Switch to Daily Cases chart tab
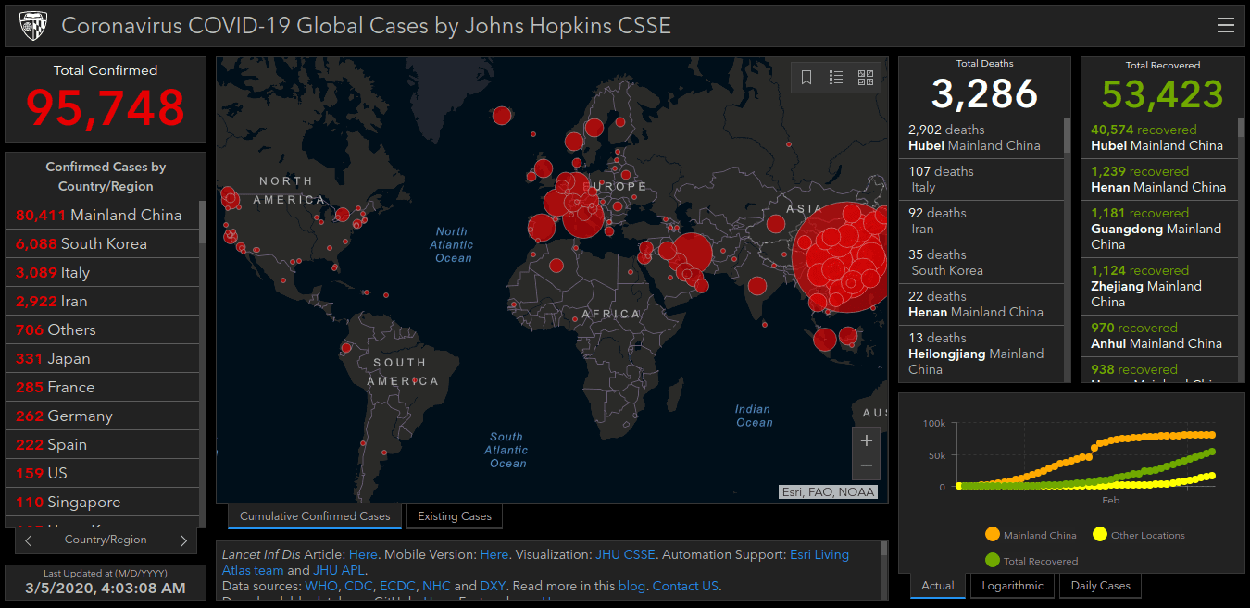This screenshot has height=608, width=1250. click(x=1100, y=586)
